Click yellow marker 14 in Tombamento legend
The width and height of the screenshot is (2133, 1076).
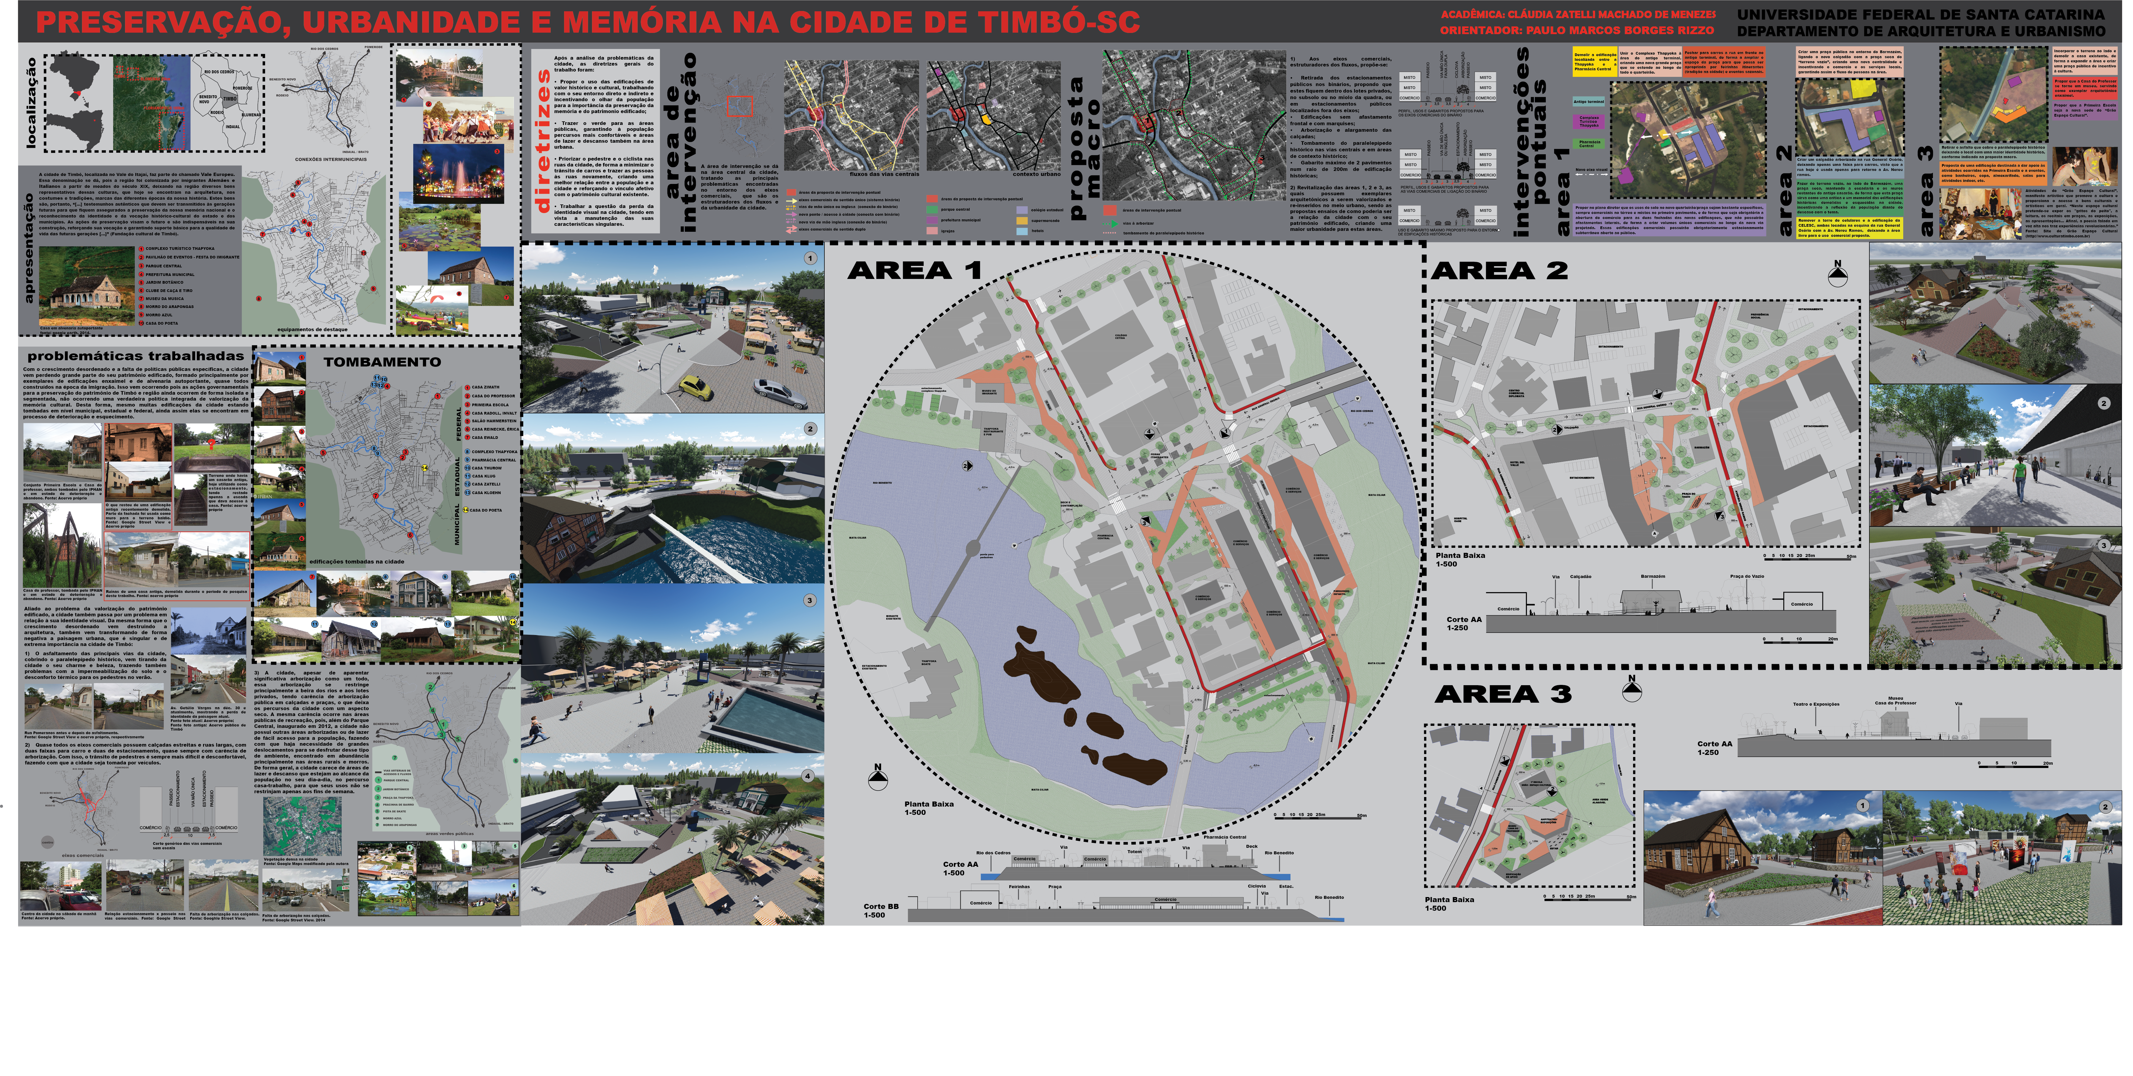pos(466,510)
